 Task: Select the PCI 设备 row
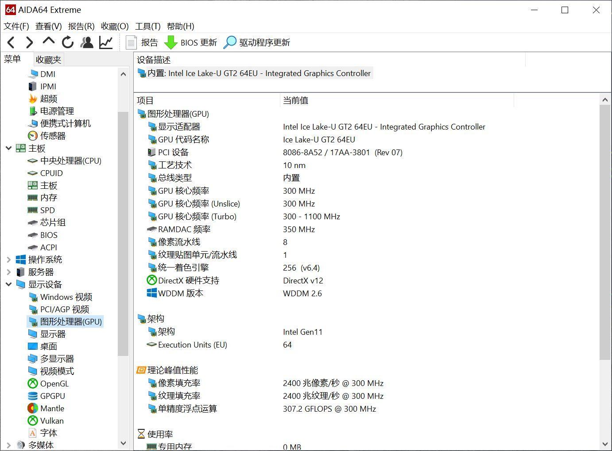click(275, 152)
